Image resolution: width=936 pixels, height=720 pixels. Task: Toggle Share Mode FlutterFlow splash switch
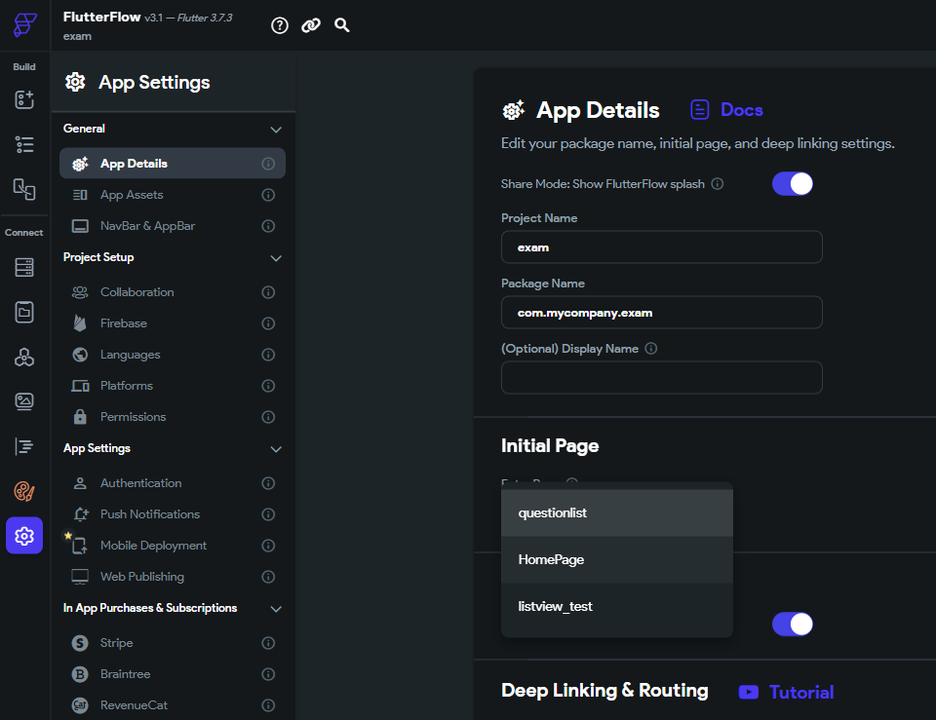pos(792,184)
